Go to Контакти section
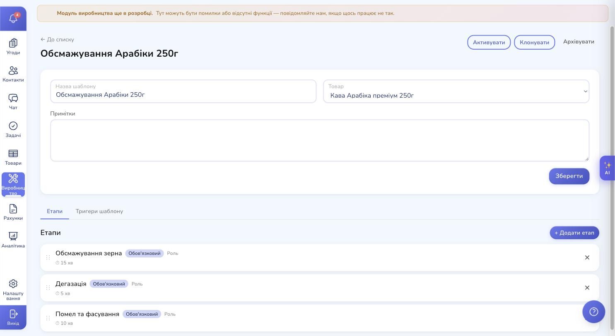This screenshot has height=336, width=615. tap(13, 74)
